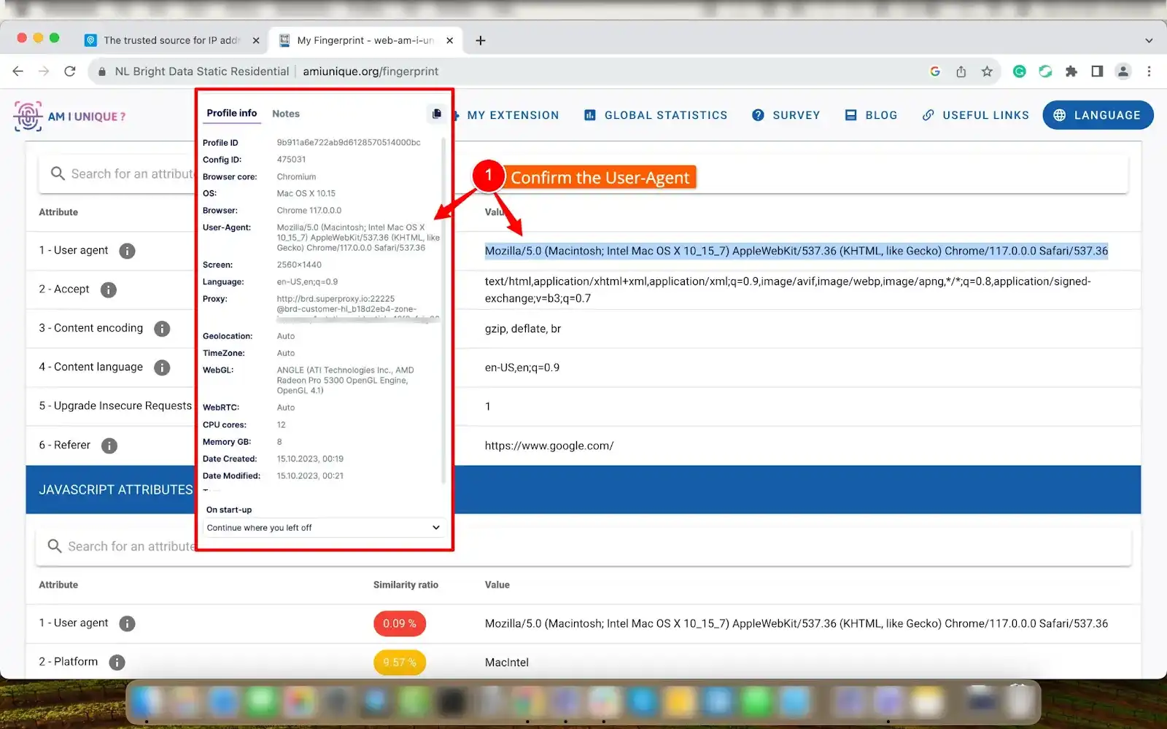Click the Proxy brd.superproxy.io value
The width and height of the screenshot is (1167, 729).
(x=357, y=308)
